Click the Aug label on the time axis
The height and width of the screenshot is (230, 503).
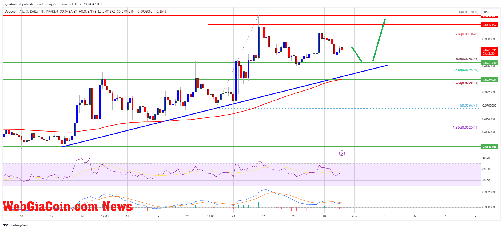[x=354, y=216]
